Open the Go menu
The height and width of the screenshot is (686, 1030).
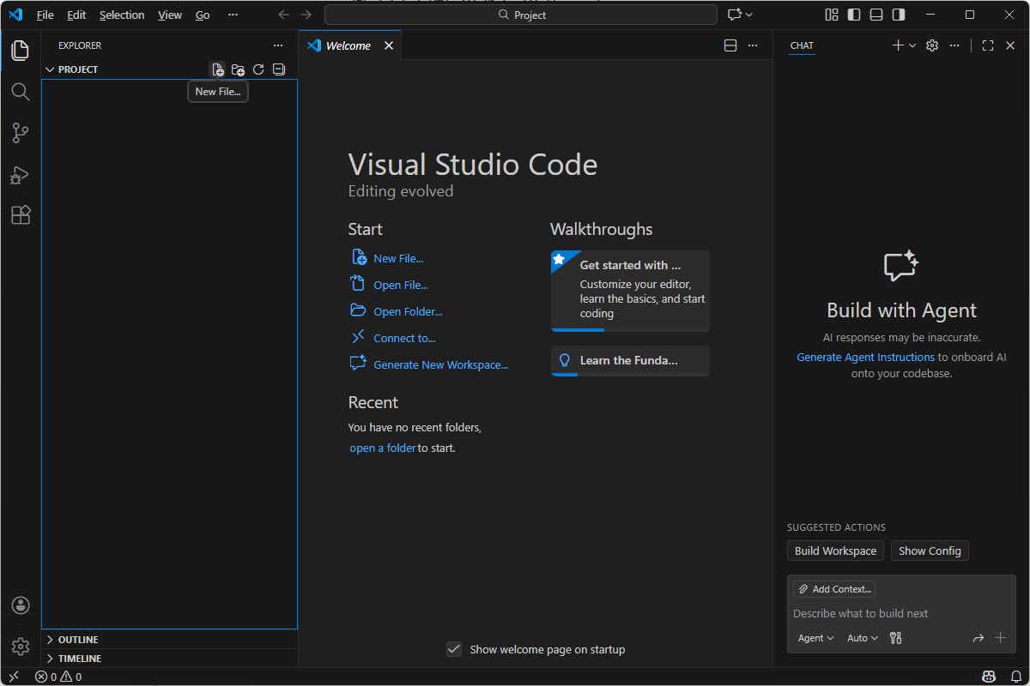click(203, 15)
